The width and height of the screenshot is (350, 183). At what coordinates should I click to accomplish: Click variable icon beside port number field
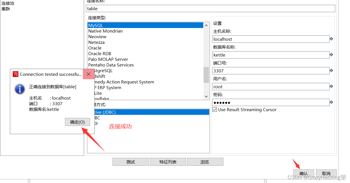[x=331, y=70]
